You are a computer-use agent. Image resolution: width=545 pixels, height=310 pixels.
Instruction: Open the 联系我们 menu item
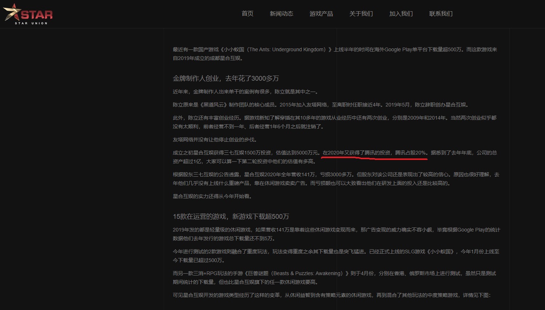tap(441, 13)
